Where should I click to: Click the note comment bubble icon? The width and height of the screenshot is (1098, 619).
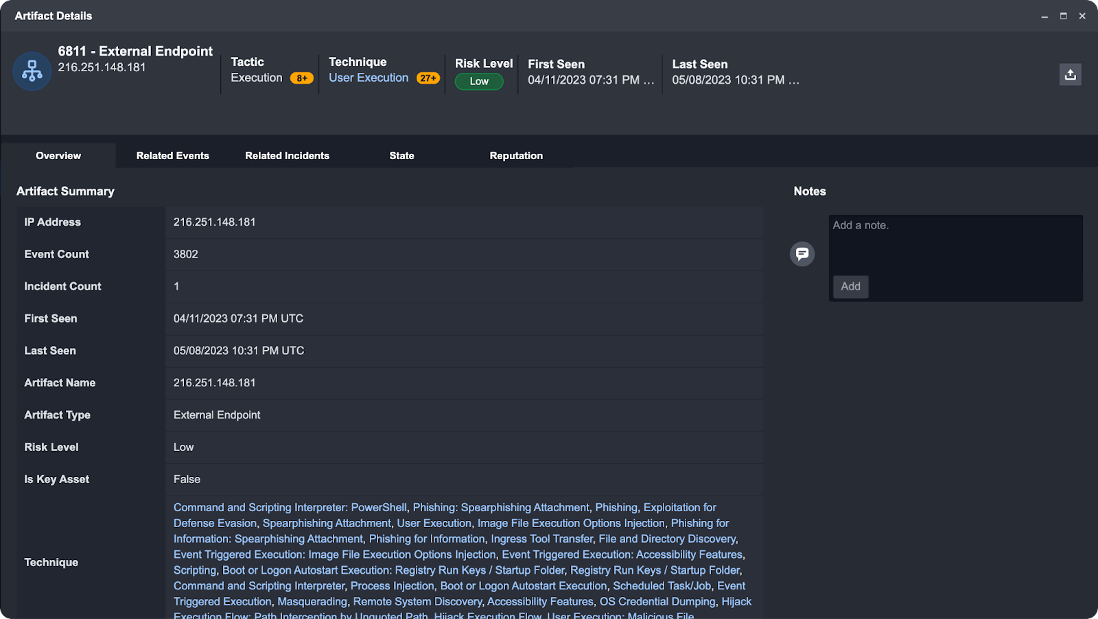802,254
